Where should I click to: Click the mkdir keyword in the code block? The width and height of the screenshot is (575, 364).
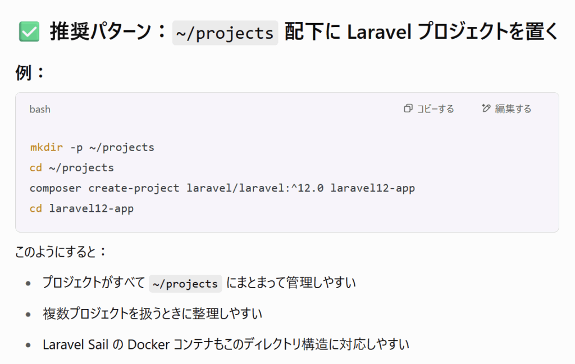pyautogui.click(x=46, y=147)
